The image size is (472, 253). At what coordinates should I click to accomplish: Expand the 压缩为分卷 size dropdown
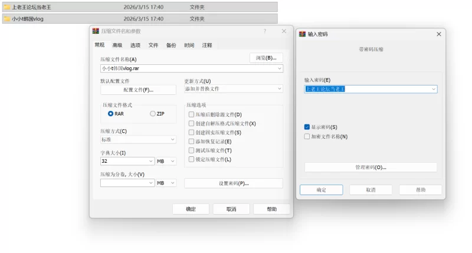[151, 183]
